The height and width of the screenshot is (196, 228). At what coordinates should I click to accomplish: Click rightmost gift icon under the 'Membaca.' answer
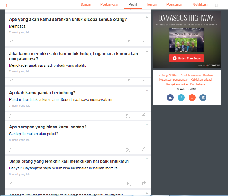(143, 42)
